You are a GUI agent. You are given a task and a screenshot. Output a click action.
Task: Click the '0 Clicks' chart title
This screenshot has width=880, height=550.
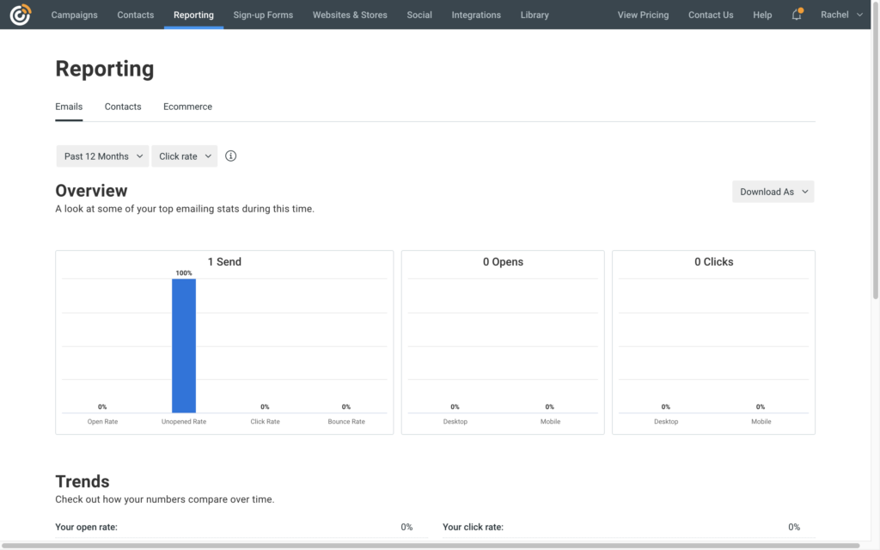714,261
